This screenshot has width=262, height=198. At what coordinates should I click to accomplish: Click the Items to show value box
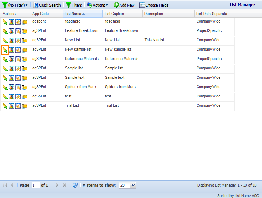125,185
